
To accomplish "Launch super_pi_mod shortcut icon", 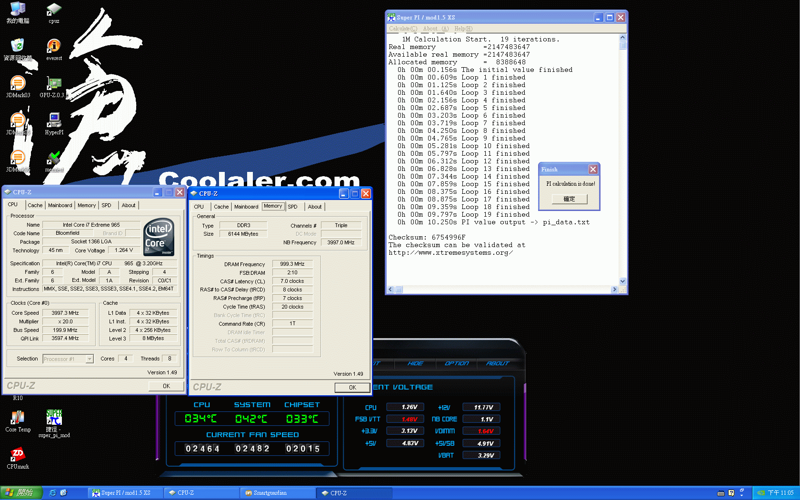I will tap(54, 424).
